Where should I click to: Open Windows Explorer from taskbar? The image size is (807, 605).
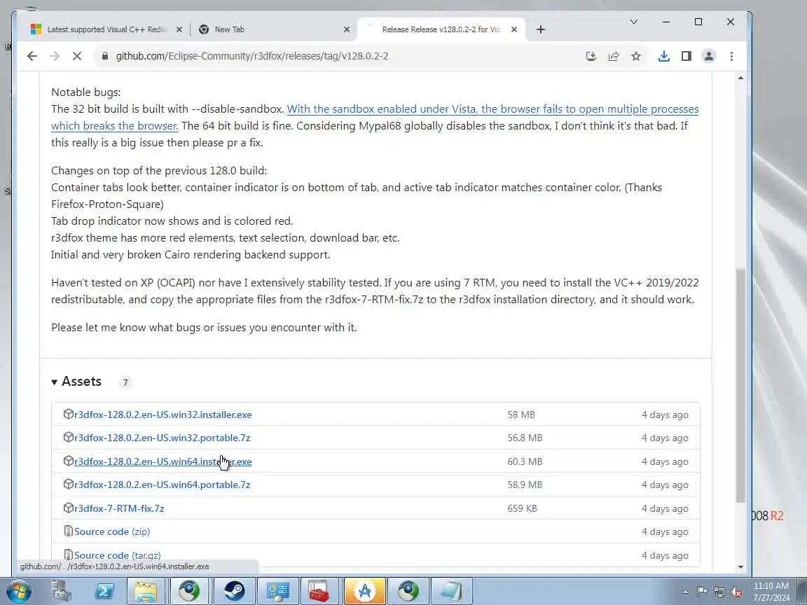tap(146, 591)
